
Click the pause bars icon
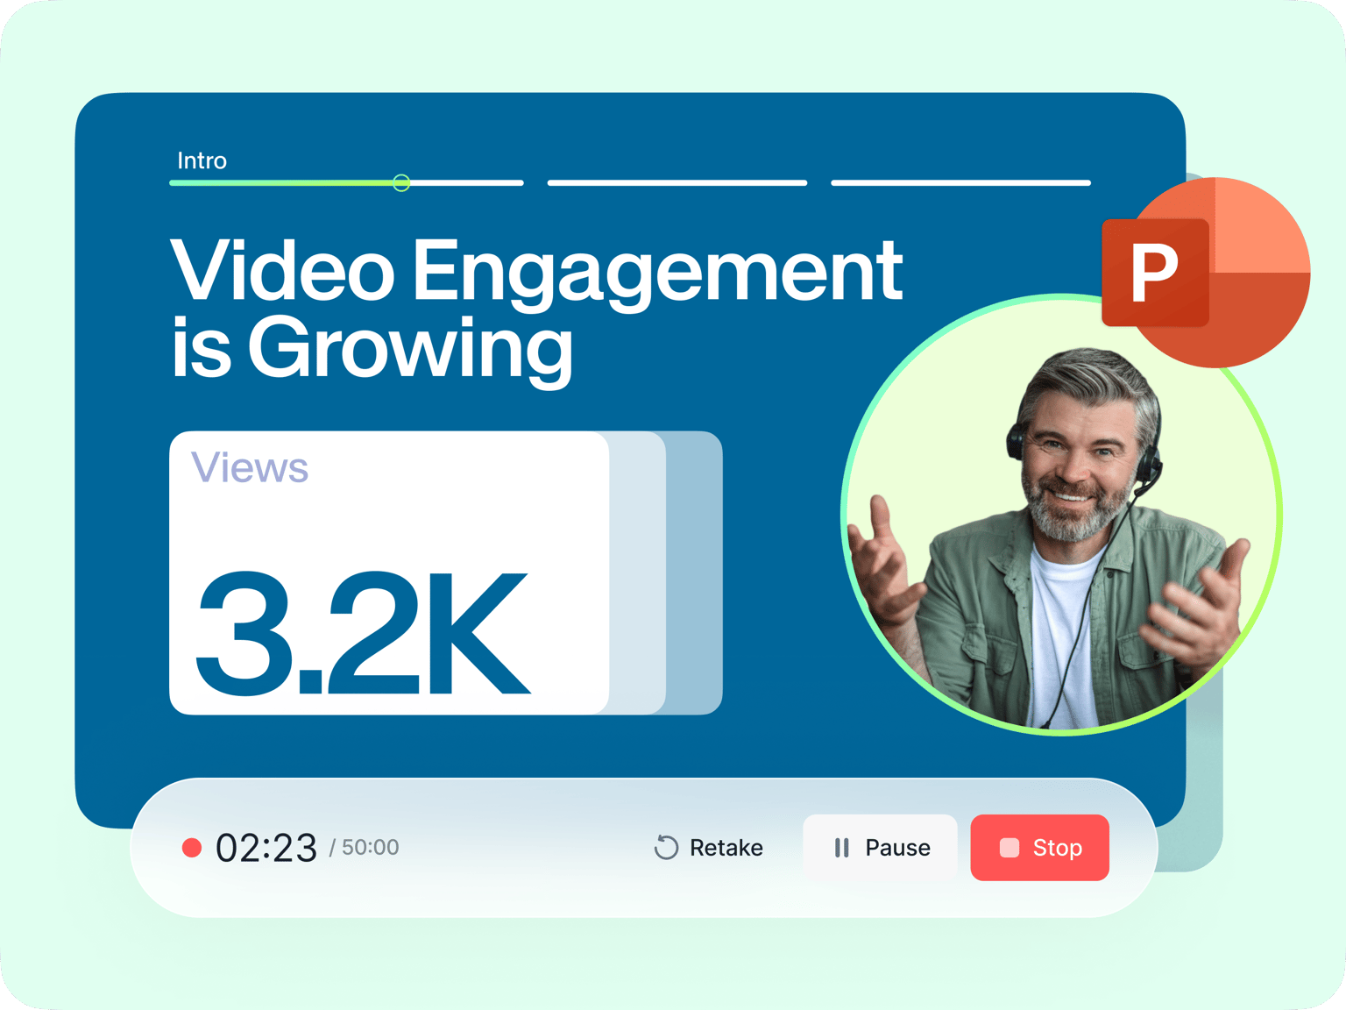pyautogui.click(x=841, y=848)
